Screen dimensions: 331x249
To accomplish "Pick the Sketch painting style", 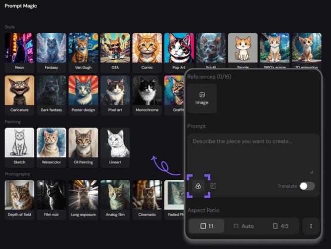I will pos(19,147).
